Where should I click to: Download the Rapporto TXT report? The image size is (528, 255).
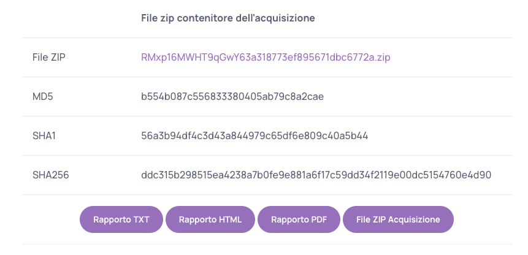[x=121, y=219]
